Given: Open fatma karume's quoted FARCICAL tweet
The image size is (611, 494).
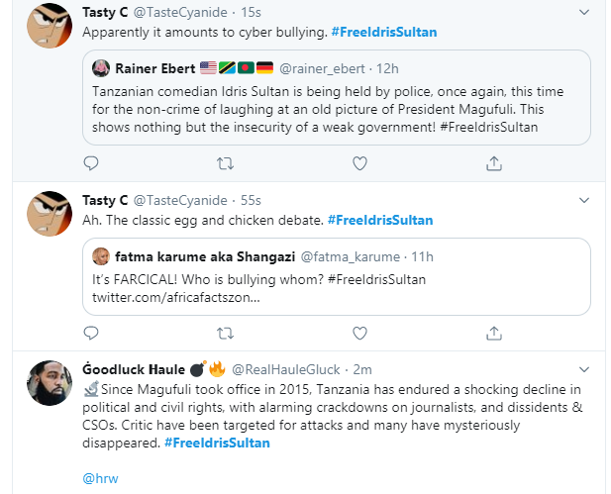Looking at the screenshot, I should pos(337,277).
